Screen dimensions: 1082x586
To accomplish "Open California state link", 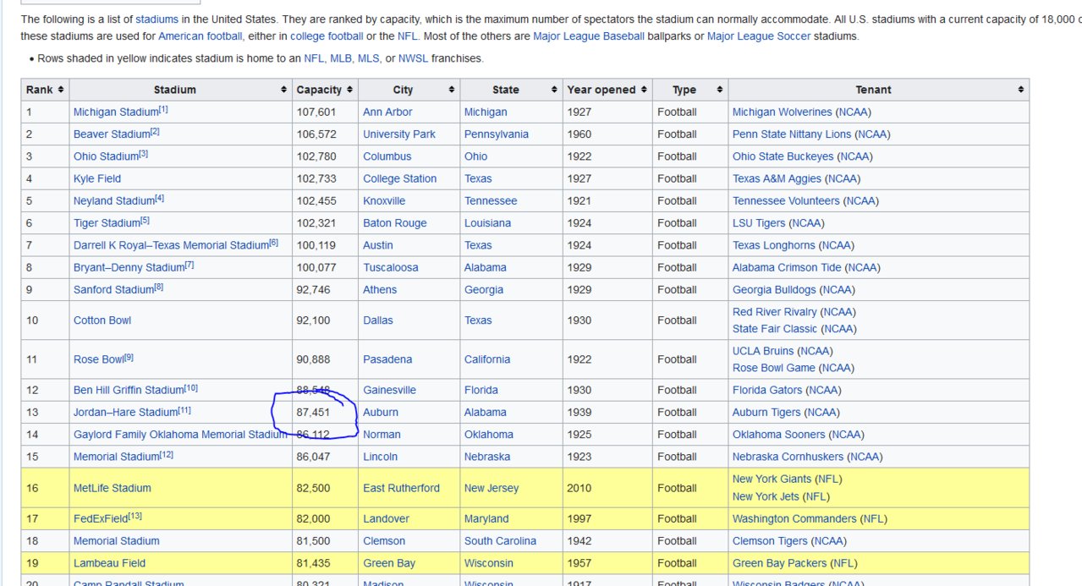I will pos(487,359).
